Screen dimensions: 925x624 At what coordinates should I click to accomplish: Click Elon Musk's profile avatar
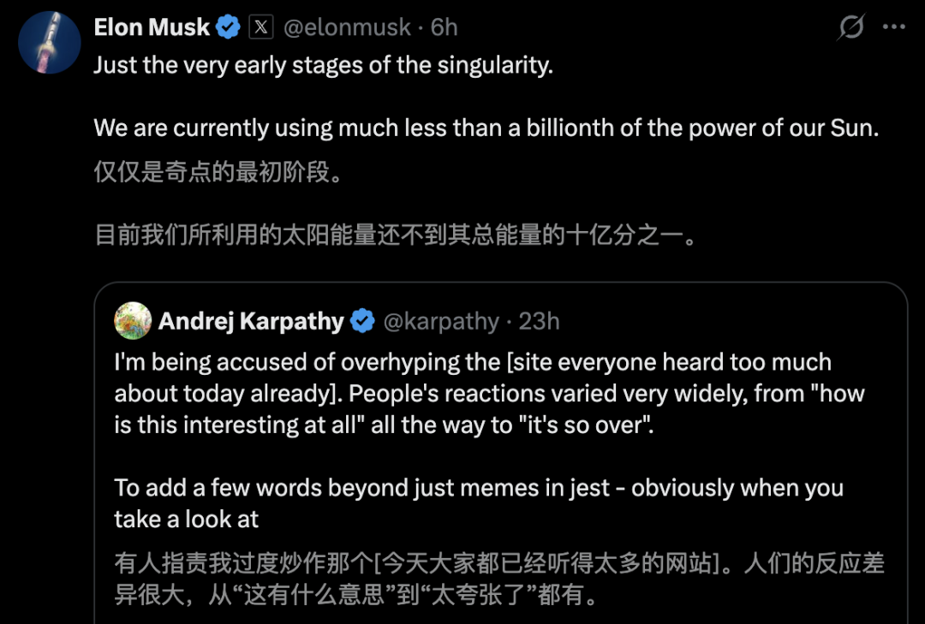click(x=49, y=43)
